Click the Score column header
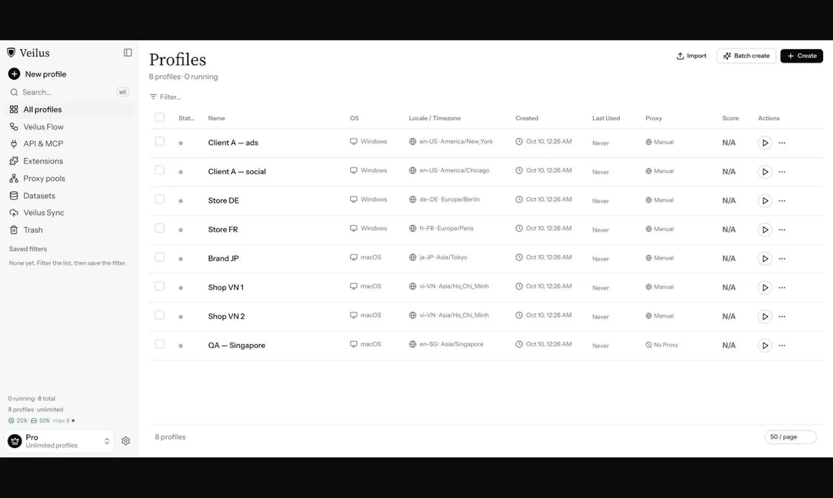The height and width of the screenshot is (498, 833). [x=730, y=118]
